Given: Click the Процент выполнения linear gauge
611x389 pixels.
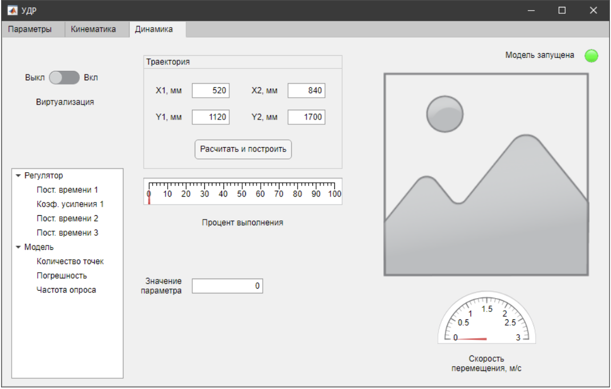Looking at the screenshot, I should 243,191.
